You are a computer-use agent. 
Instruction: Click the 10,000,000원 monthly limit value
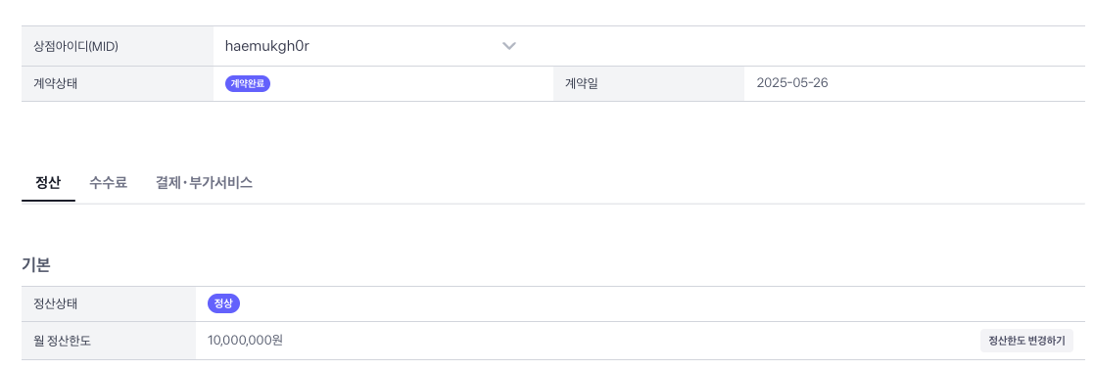click(245, 341)
